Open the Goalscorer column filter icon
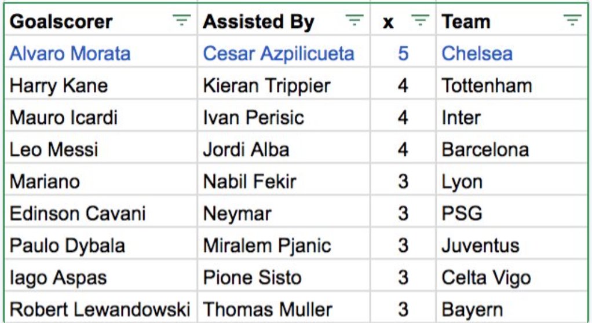Viewport: 592px width, 323px height. pyautogui.click(x=182, y=20)
